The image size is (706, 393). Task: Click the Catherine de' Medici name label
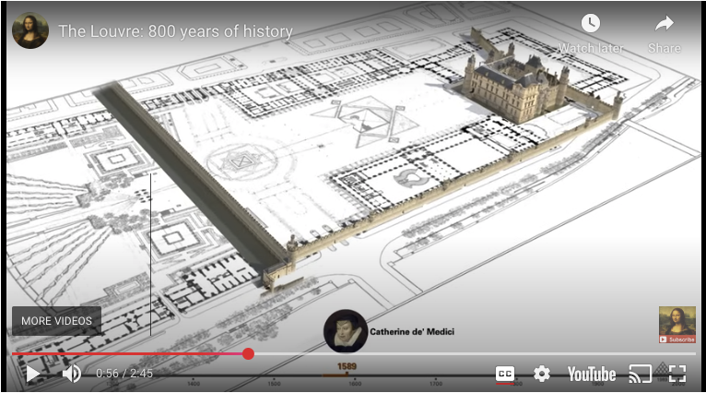(412, 331)
